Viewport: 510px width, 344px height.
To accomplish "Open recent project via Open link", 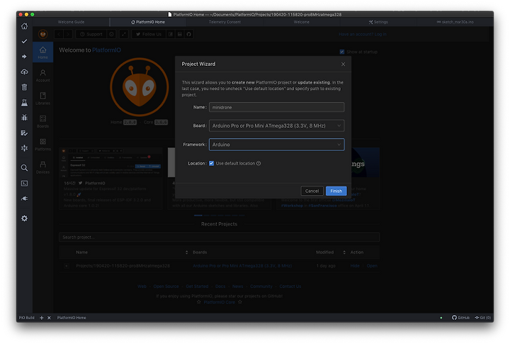I will pos(372,266).
